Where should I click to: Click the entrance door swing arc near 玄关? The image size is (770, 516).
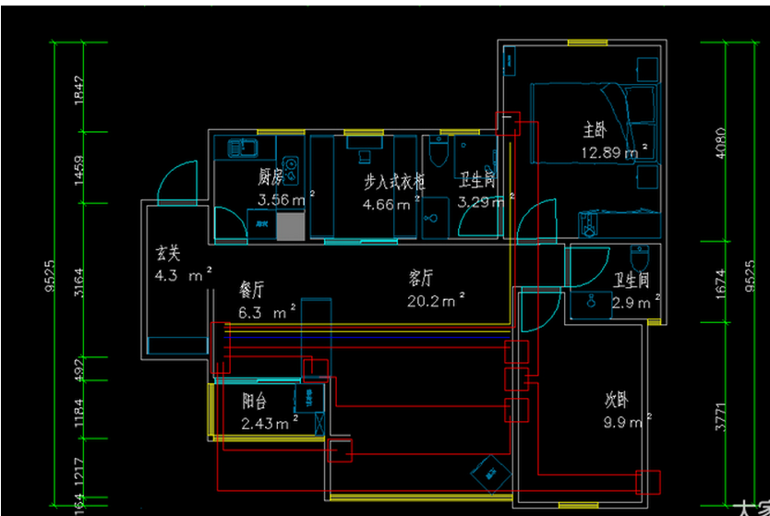pos(176,183)
